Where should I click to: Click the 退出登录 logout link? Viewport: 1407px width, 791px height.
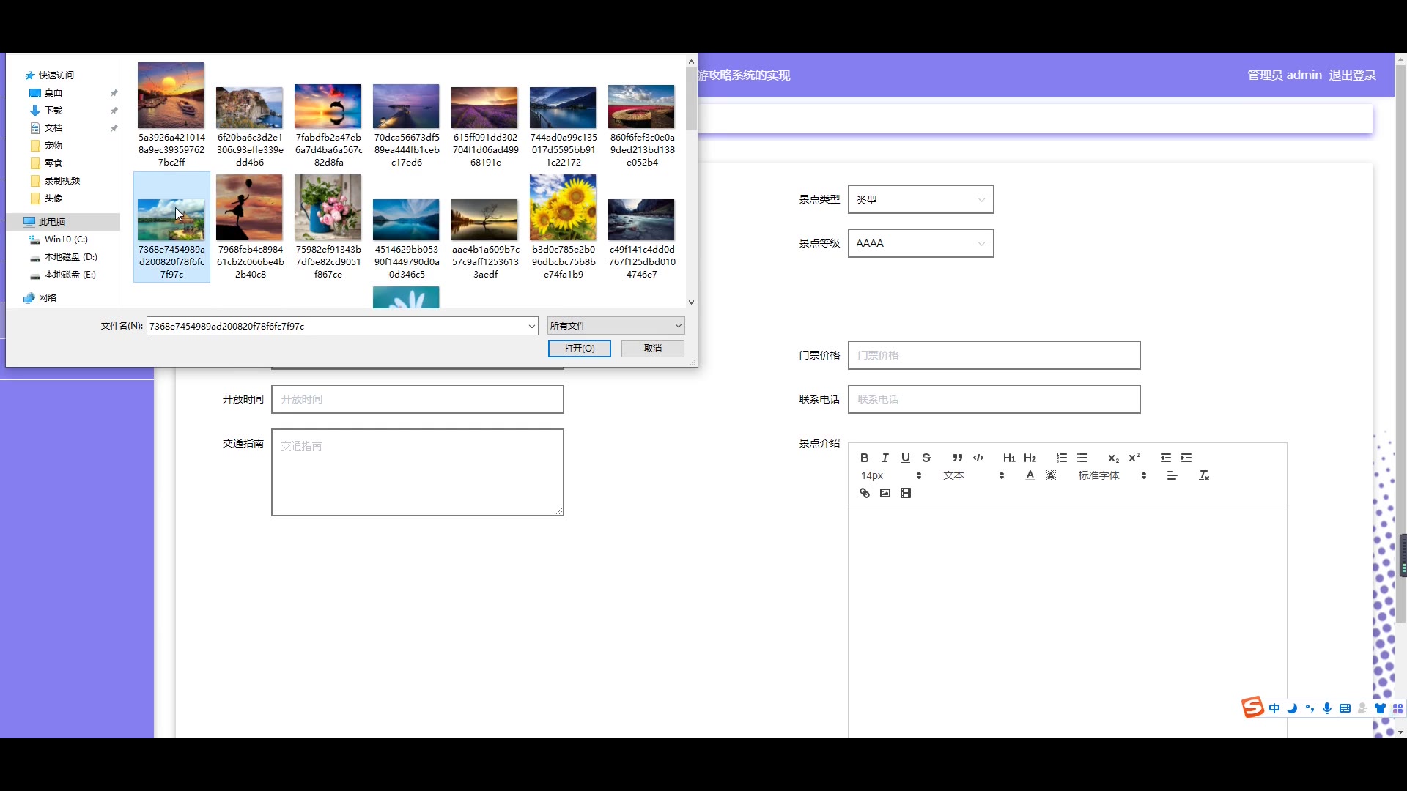pos(1352,75)
